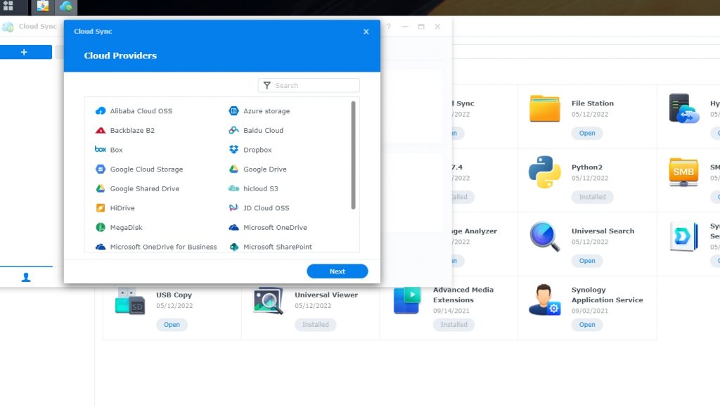Select the "Microsoft OneDrive" label
Screen dimensions: 720x405
(x=275, y=227)
